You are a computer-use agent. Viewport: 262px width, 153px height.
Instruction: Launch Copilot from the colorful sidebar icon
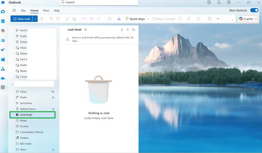coord(3,31)
